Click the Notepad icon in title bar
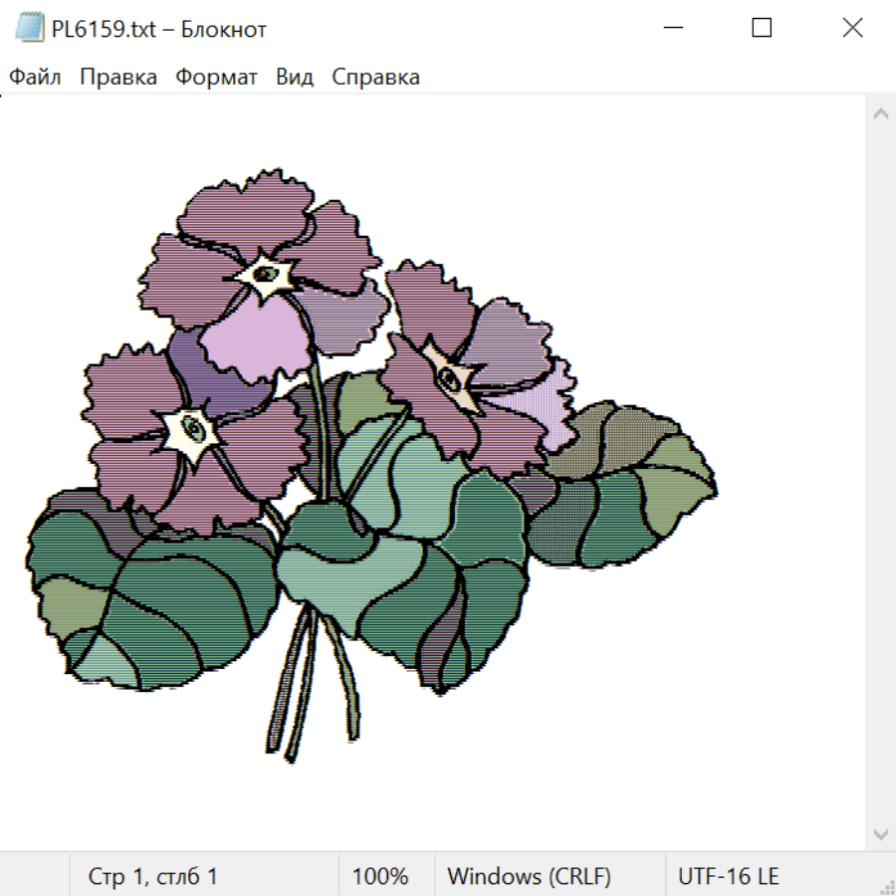This screenshot has height=896, width=896. click(30, 29)
